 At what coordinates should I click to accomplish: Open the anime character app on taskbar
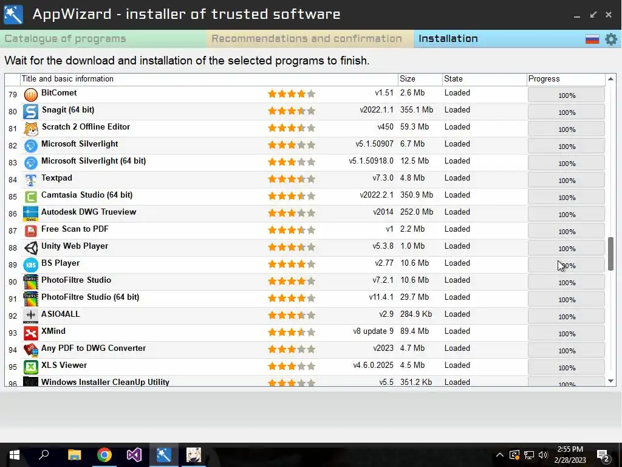click(194, 455)
